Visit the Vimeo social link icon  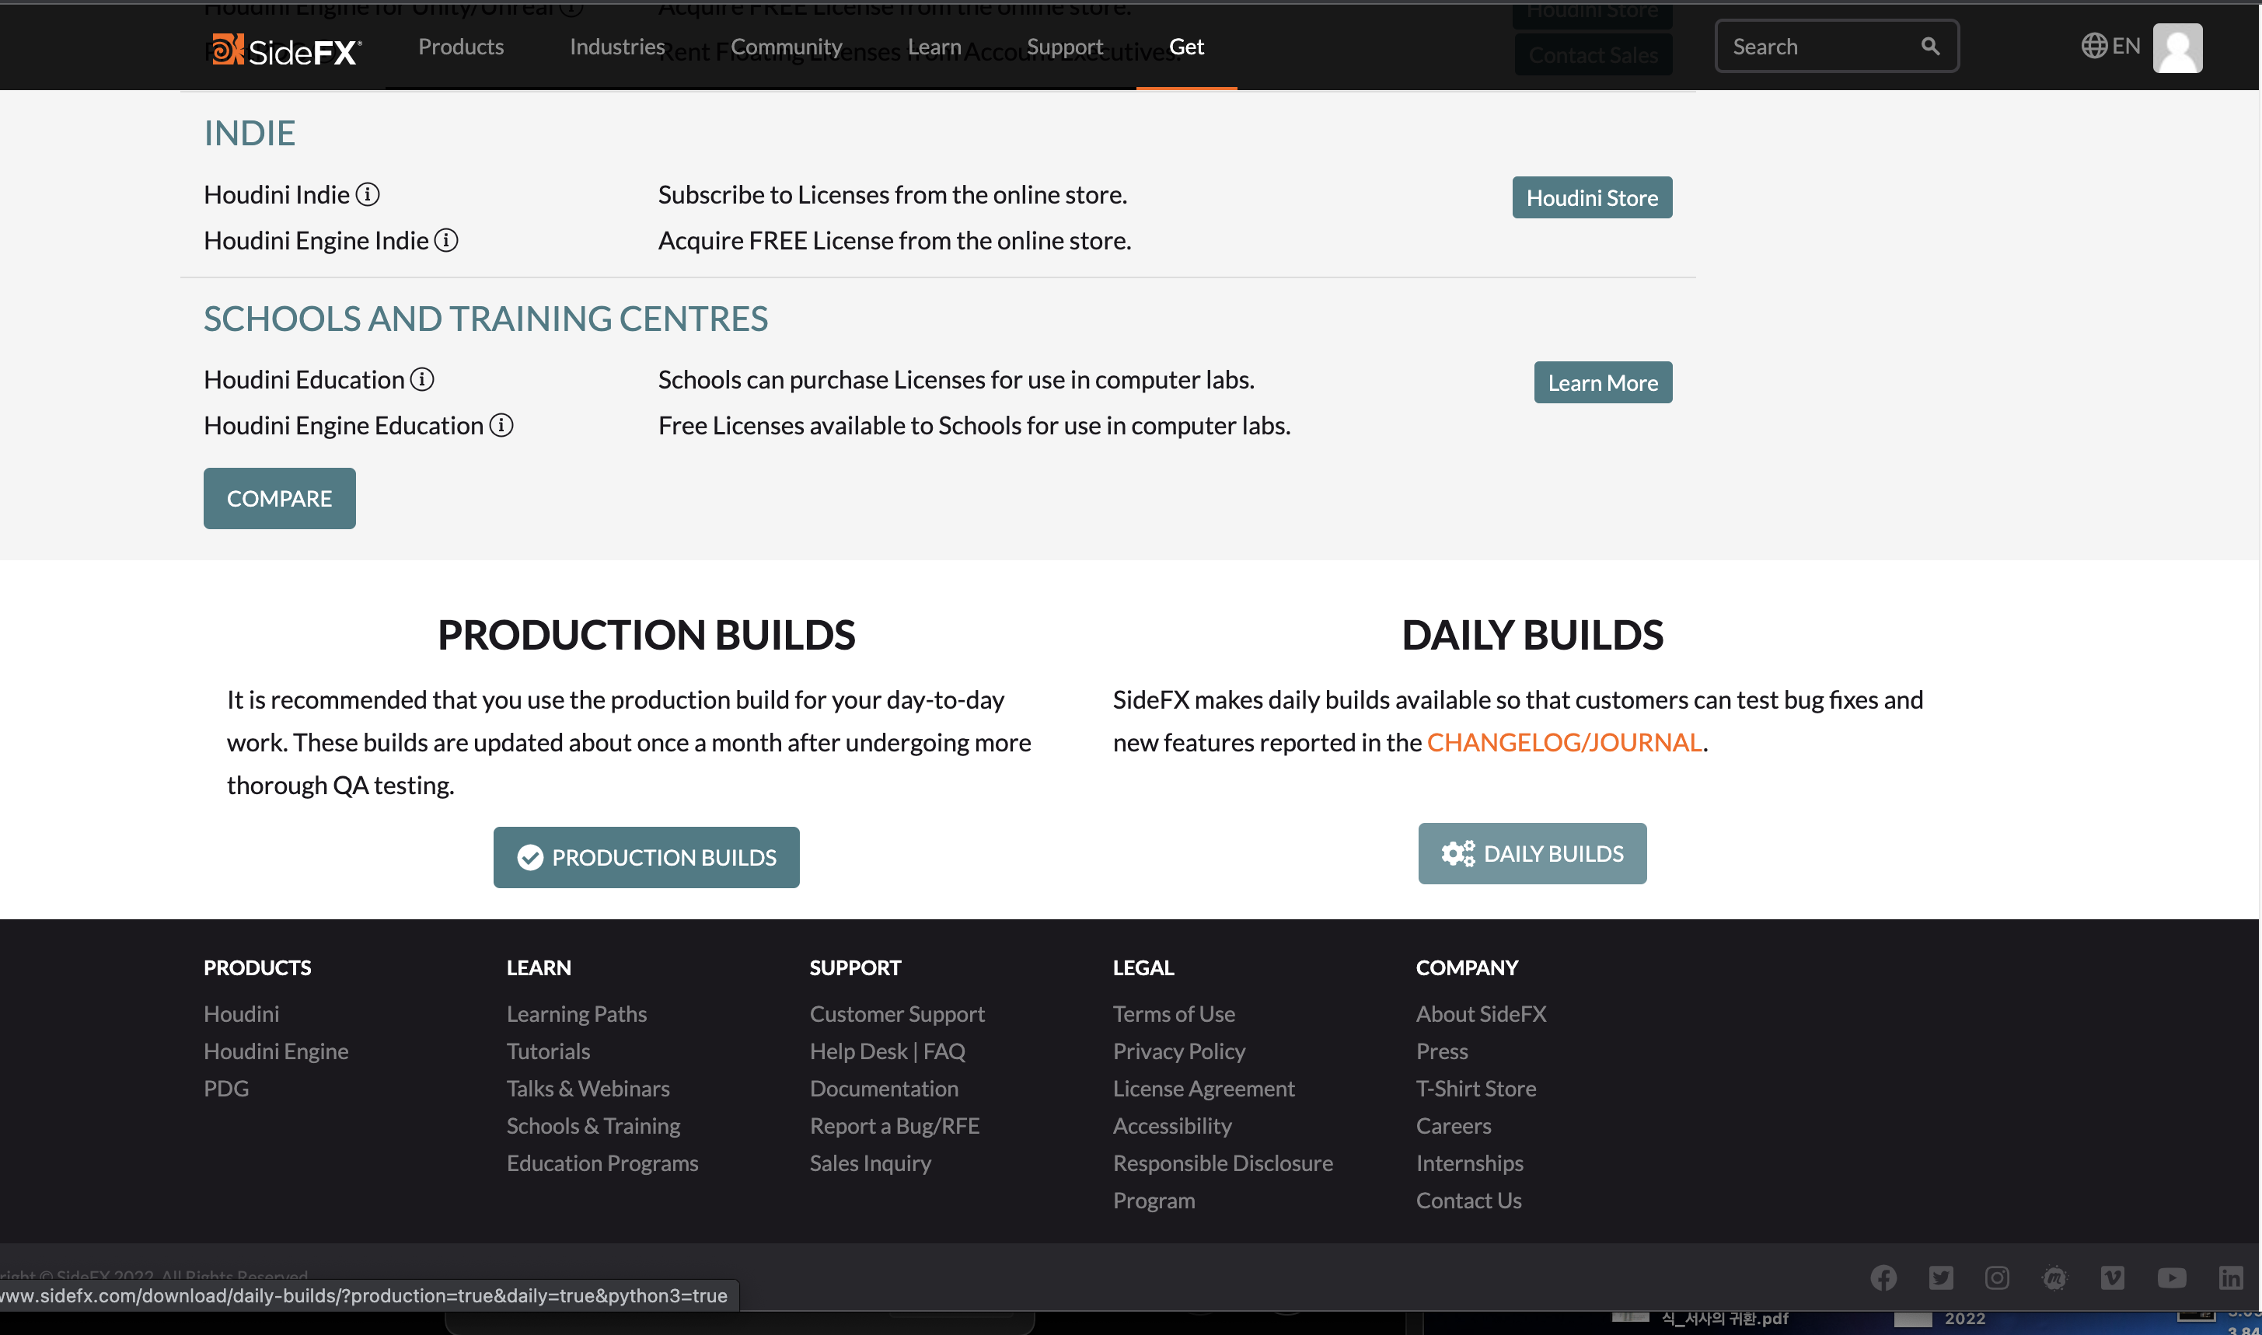[2112, 1277]
